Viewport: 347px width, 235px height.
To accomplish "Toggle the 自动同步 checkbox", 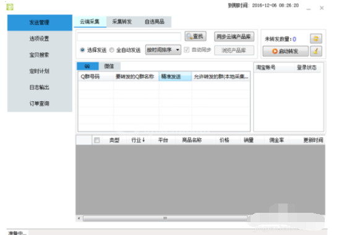I will click(187, 50).
